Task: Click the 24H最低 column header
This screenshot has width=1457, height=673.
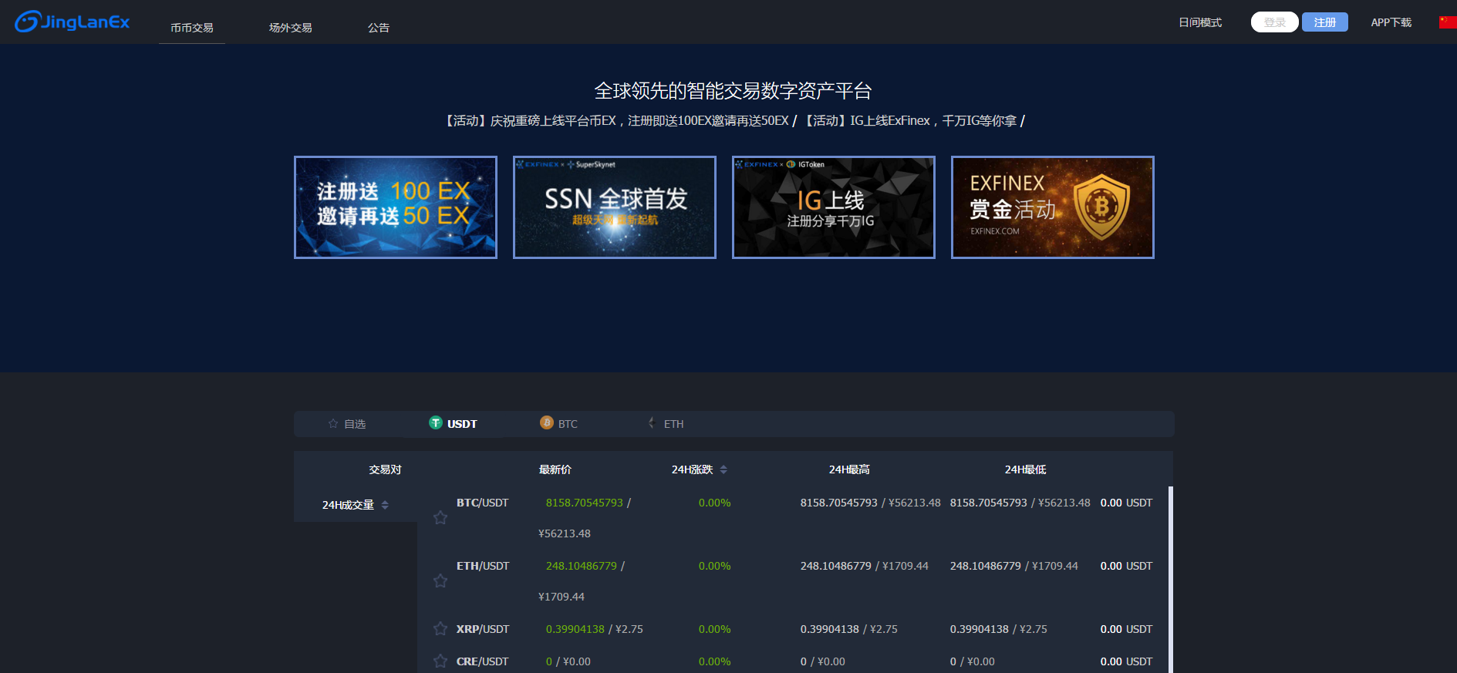Action: pyautogui.click(x=1025, y=469)
